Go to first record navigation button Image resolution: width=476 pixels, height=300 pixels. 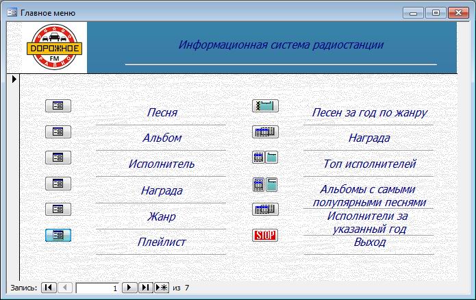pyautogui.click(x=48, y=288)
